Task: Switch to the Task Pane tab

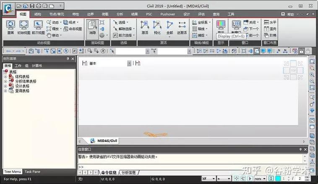Action: pos(32,172)
